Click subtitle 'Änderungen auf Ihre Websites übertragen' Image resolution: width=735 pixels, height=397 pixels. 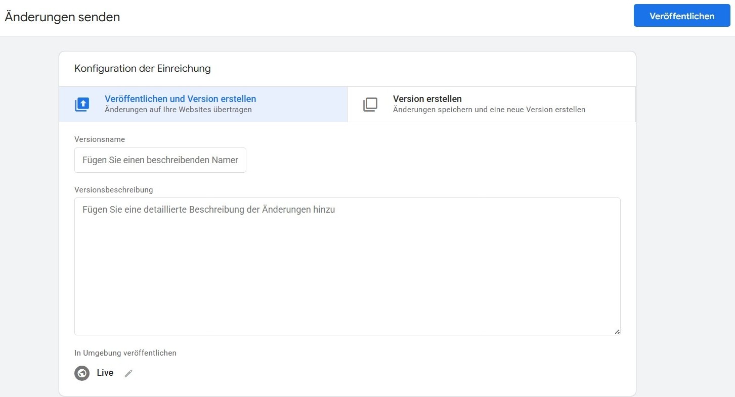[178, 110]
